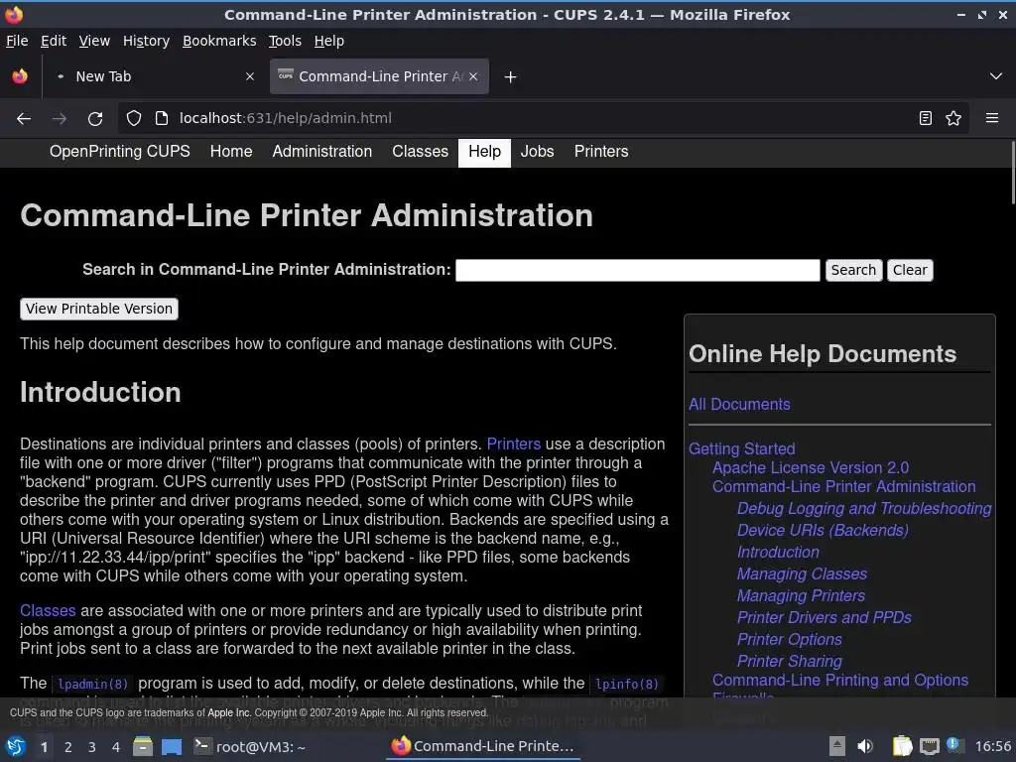The image size is (1016, 762).
Task: Open the taskbar start menu icon
Action: click(x=16, y=746)
